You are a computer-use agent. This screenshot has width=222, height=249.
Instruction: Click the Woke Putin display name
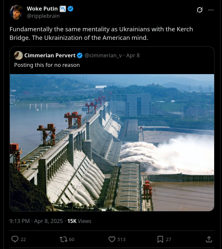[42, 9]
